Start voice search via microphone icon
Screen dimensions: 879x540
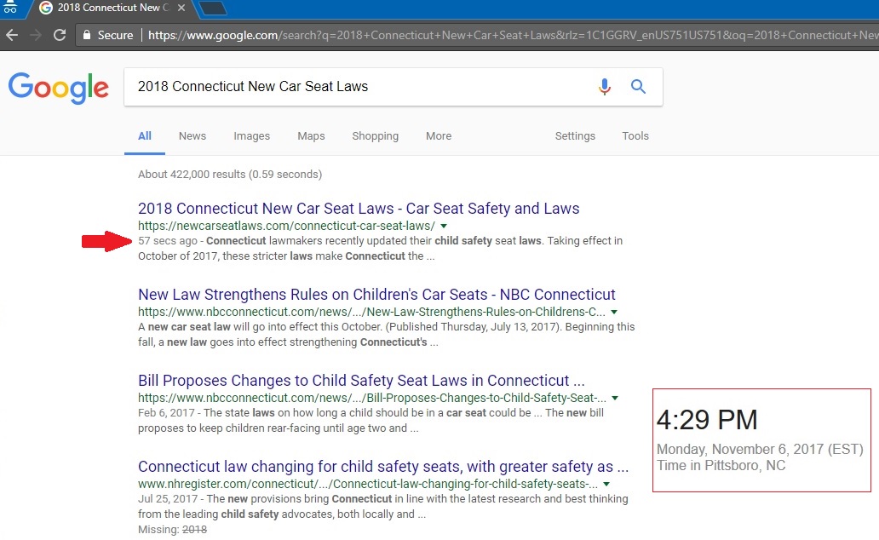coord(605,86)
